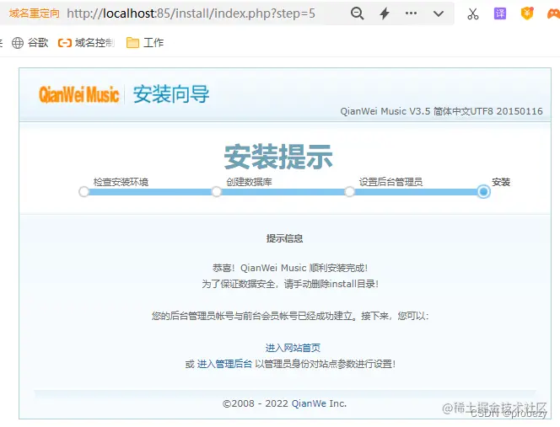Open the three-dots more options menu
This screenshot has width=560, height=427.
[x=411, y=13]
